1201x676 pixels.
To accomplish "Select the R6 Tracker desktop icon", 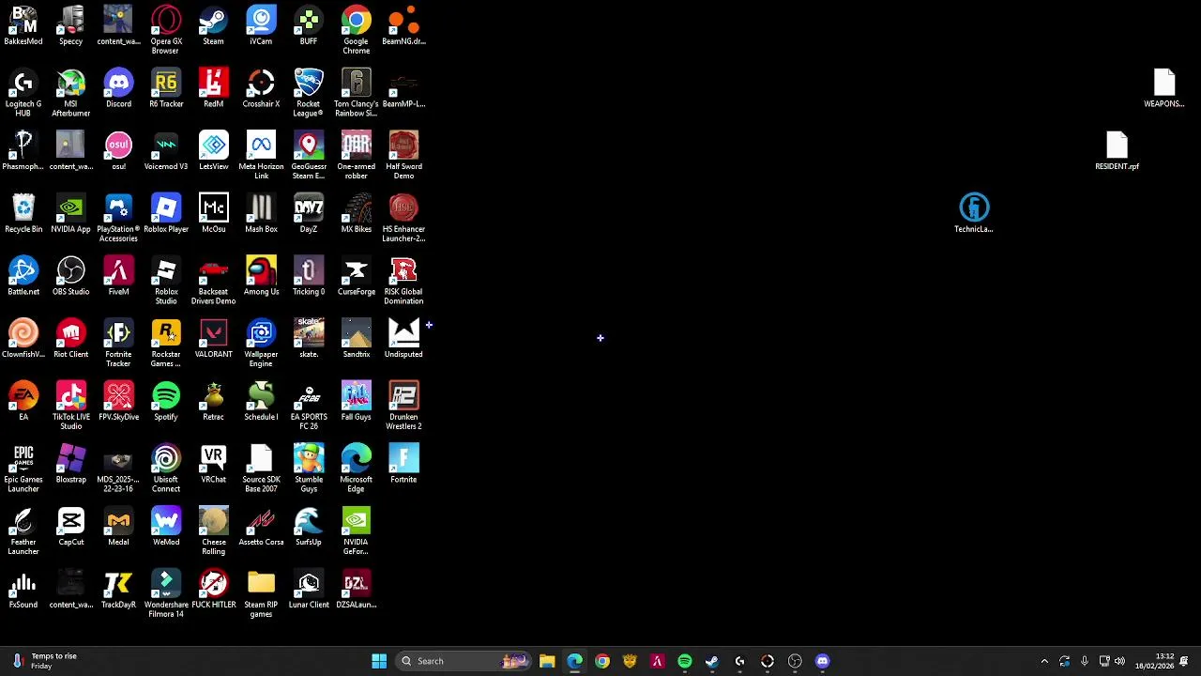I will (166, 88).
